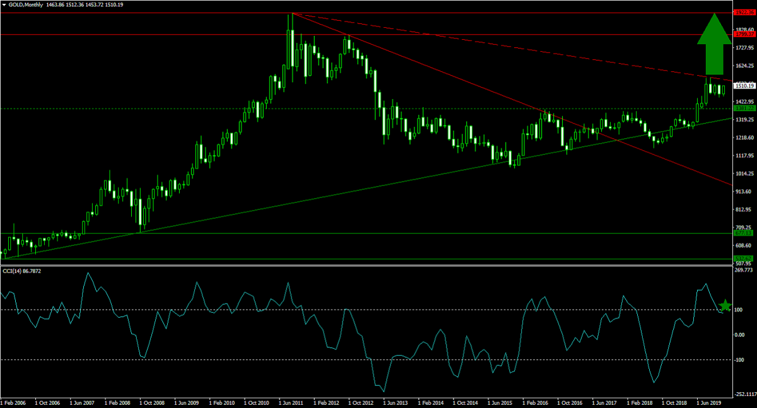
Task: Select the 532.62 green level label
Action: (744, 259)
